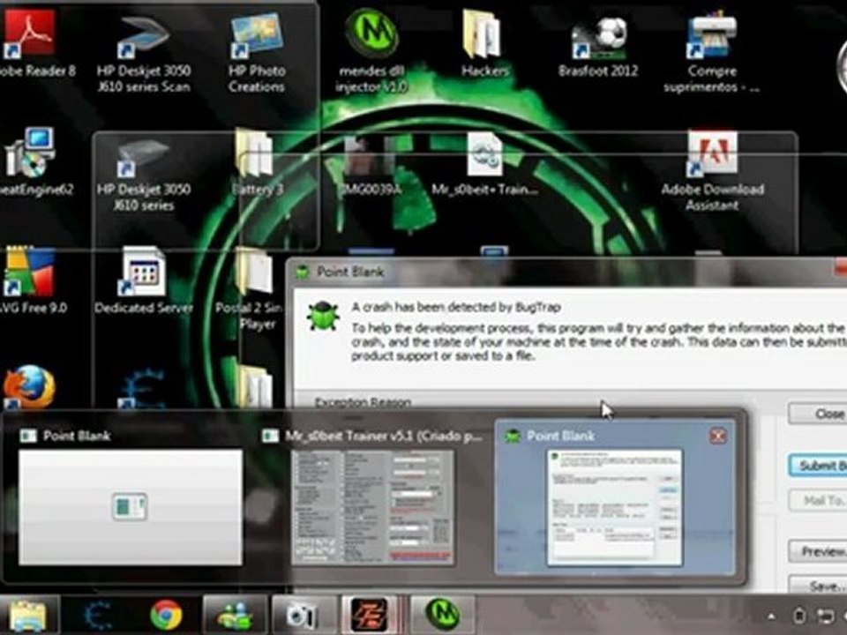Click the green bug icon in BugTrap dialog
The image size is (847, 635).
point(323,316)
